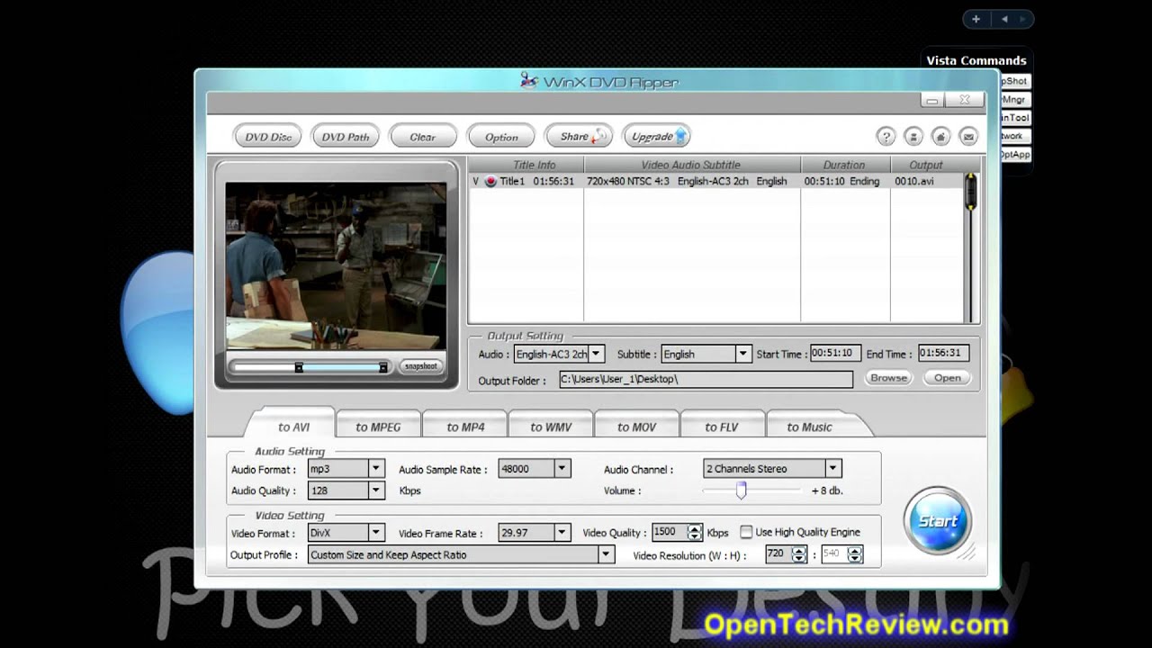The image size is (1152, 648).
Task: Click the OptApp button in Vista Commands
Action: click(1014, 155)
